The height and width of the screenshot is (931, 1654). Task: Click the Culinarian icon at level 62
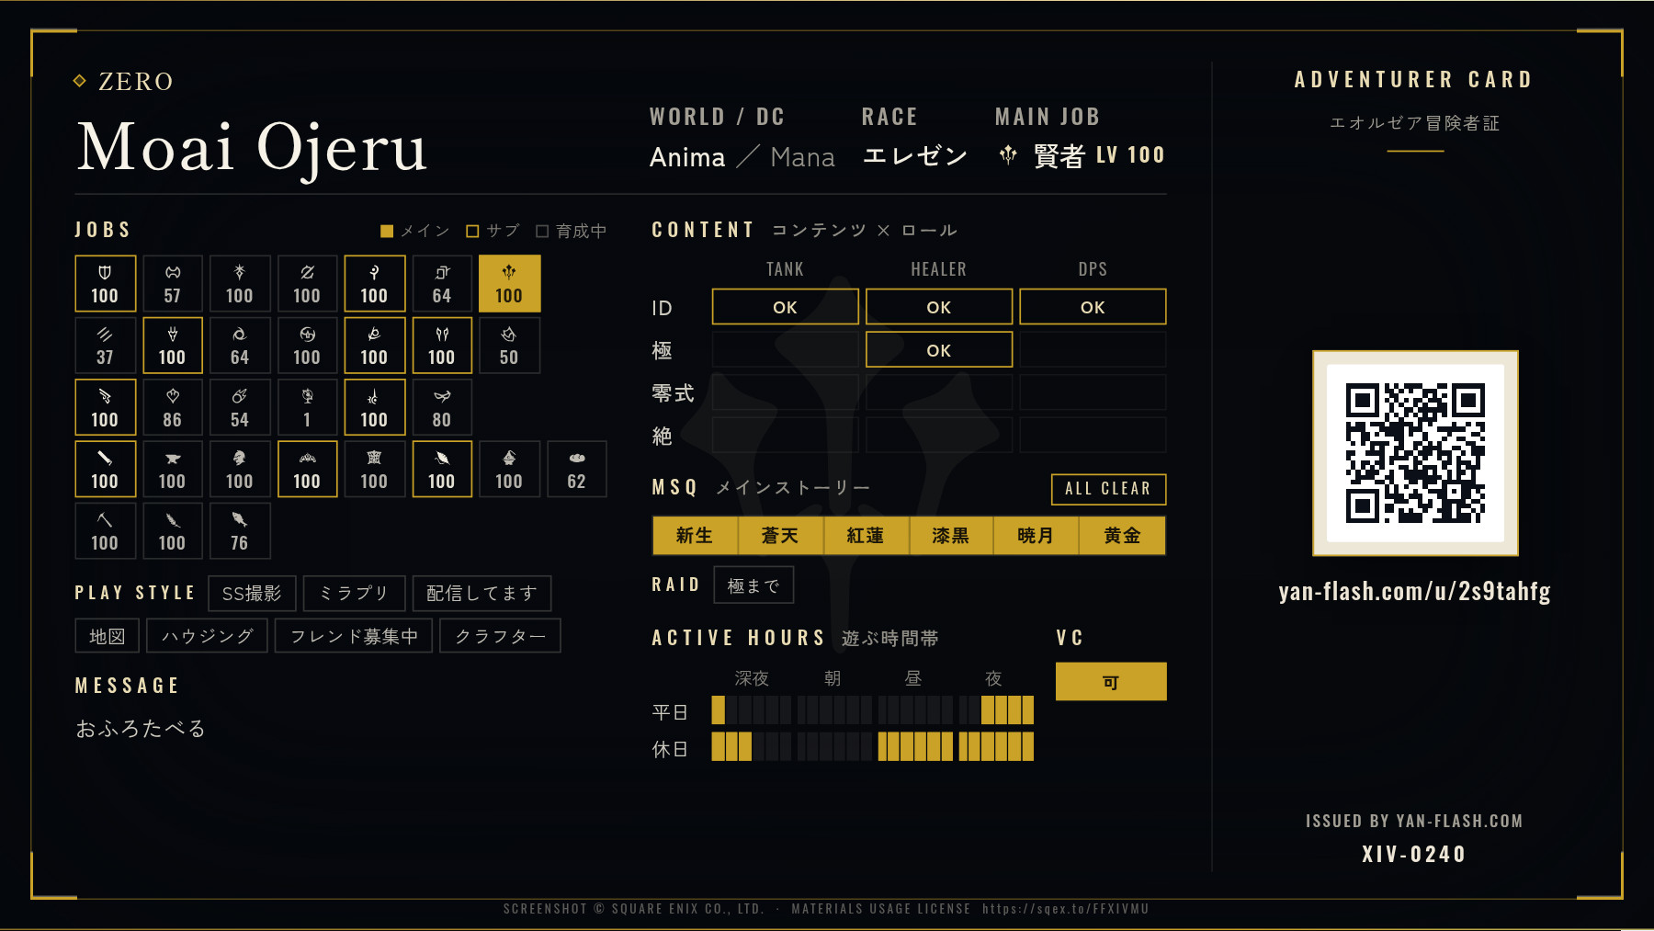pyautogui.click(x=576, y=458)
